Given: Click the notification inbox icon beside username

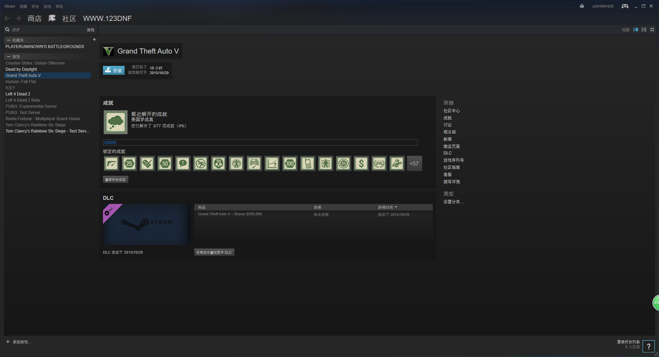Looking at the screenshot, I should point(582,6).
